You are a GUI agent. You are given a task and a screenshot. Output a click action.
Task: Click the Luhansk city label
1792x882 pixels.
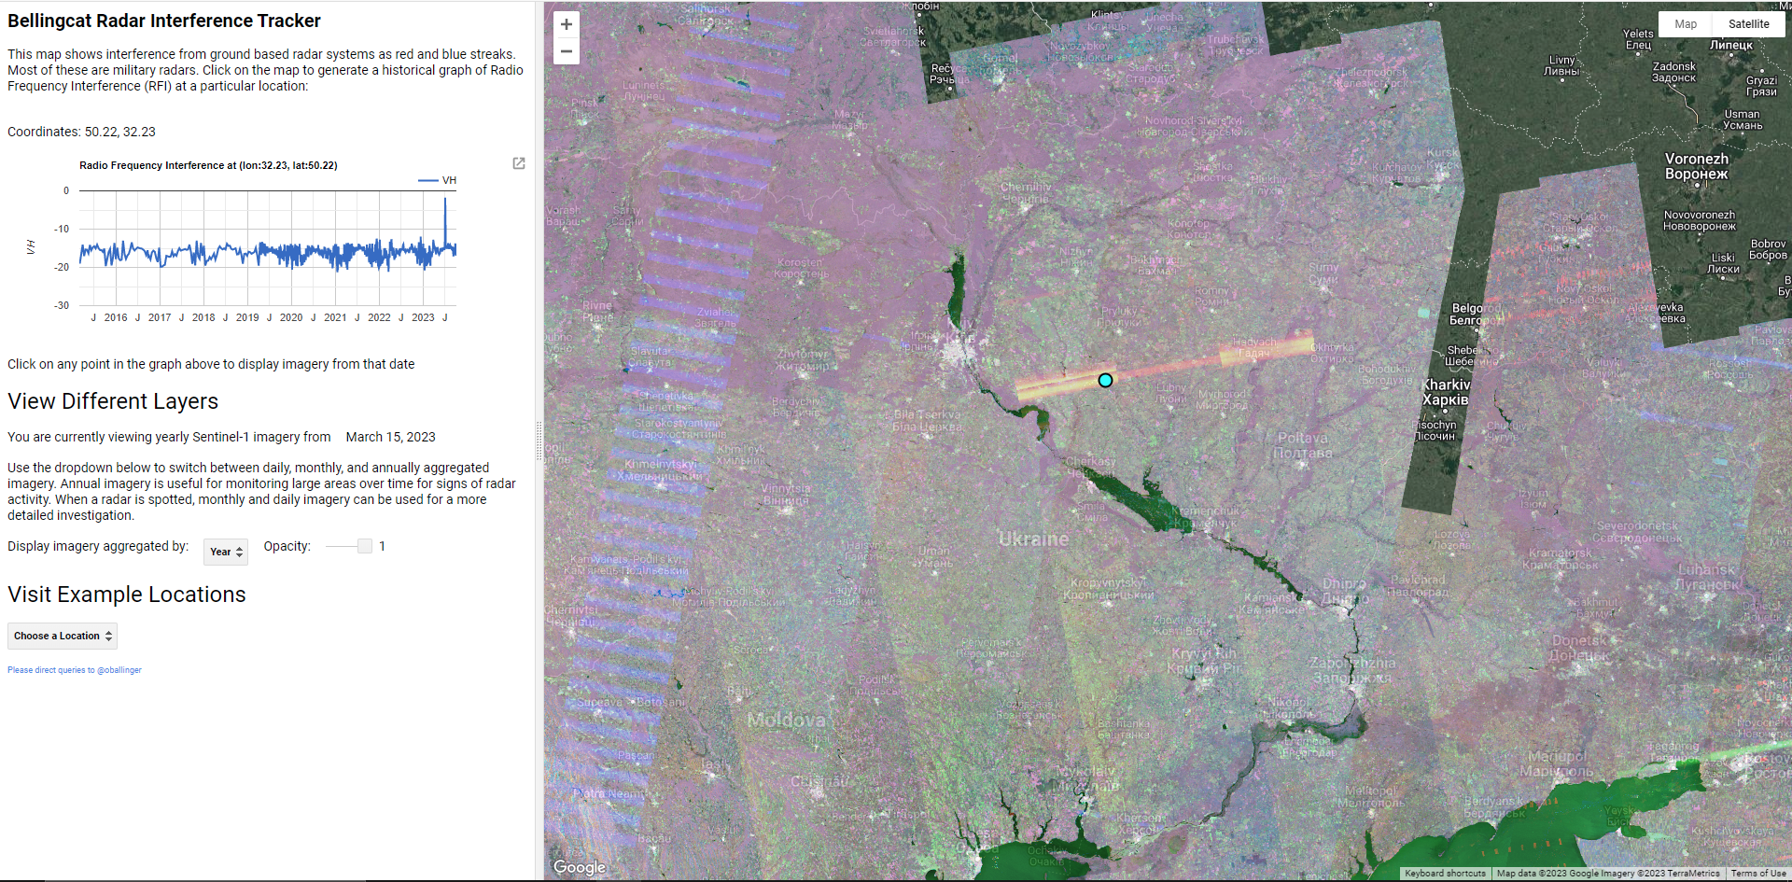(x=1707, y=577)
